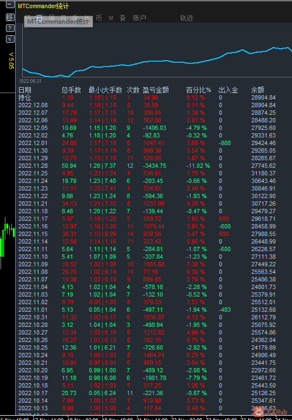Screen dimensions: 292x420
Task: Click the balance 29618.71 on 2022.11.17
Action: click(x=263, y=219)
